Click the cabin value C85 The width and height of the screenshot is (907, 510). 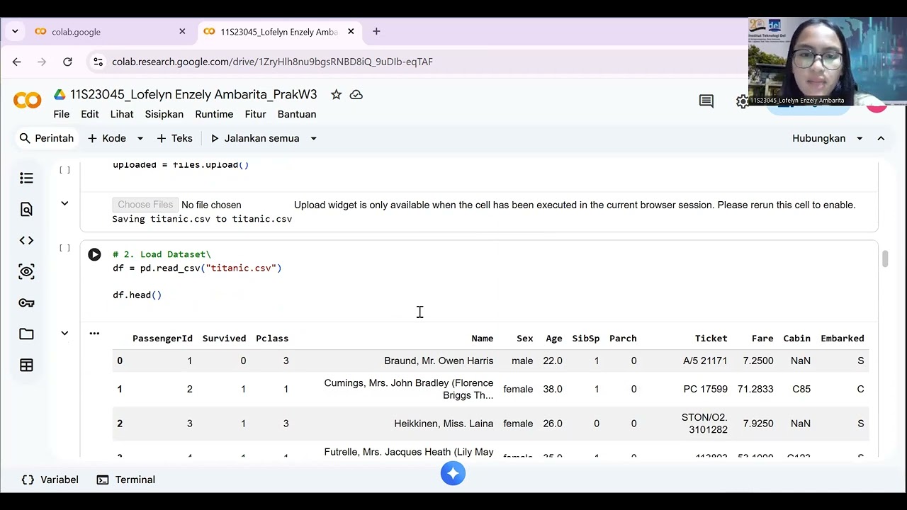tap(801, 389)
